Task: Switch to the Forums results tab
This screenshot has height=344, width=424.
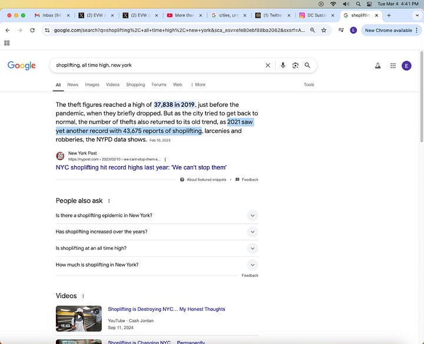Action: click(x=159, y=85)
